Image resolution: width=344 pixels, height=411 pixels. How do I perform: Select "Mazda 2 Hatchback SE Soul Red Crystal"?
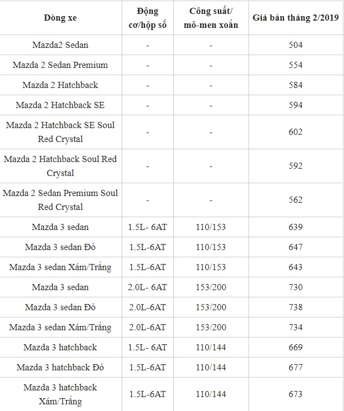pos(60,132)
